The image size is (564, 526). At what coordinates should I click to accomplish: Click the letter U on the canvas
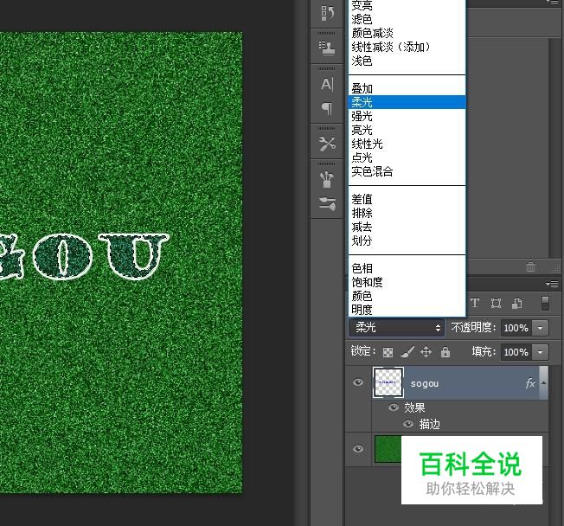point(134,256)
